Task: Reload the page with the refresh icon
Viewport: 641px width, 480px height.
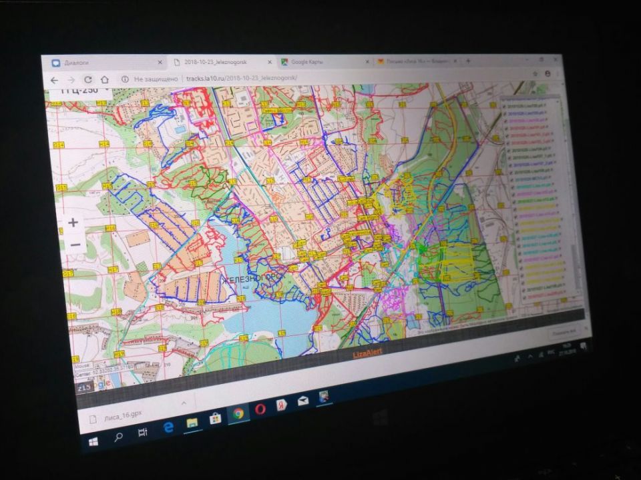Action: [x=87, y=79]
